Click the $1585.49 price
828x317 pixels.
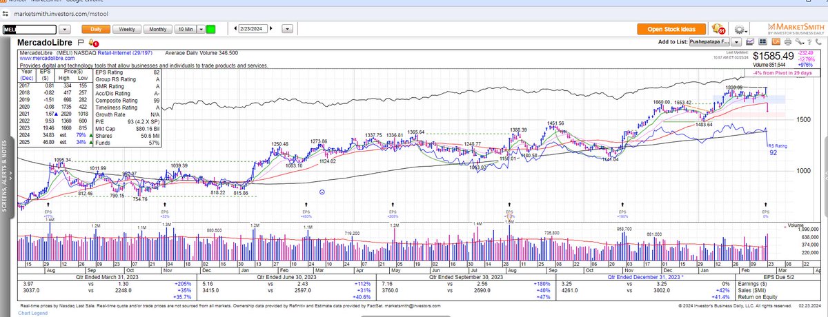[773, 56]
